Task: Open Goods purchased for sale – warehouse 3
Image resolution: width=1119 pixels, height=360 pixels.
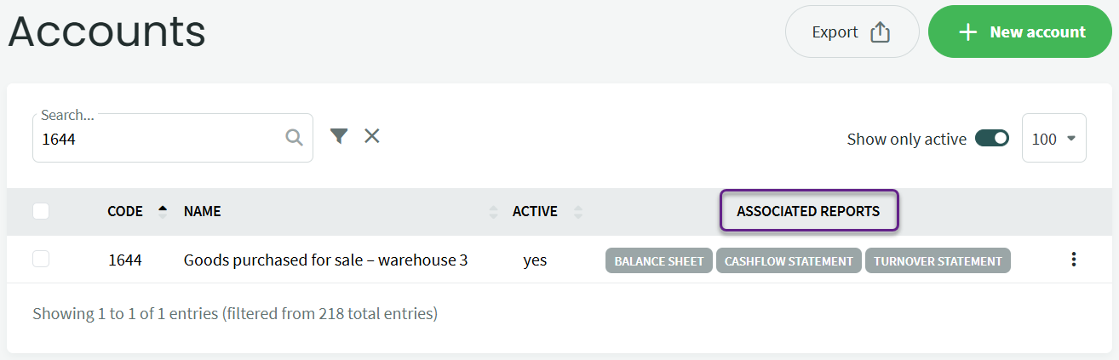Action: click(x=325, y=260)
